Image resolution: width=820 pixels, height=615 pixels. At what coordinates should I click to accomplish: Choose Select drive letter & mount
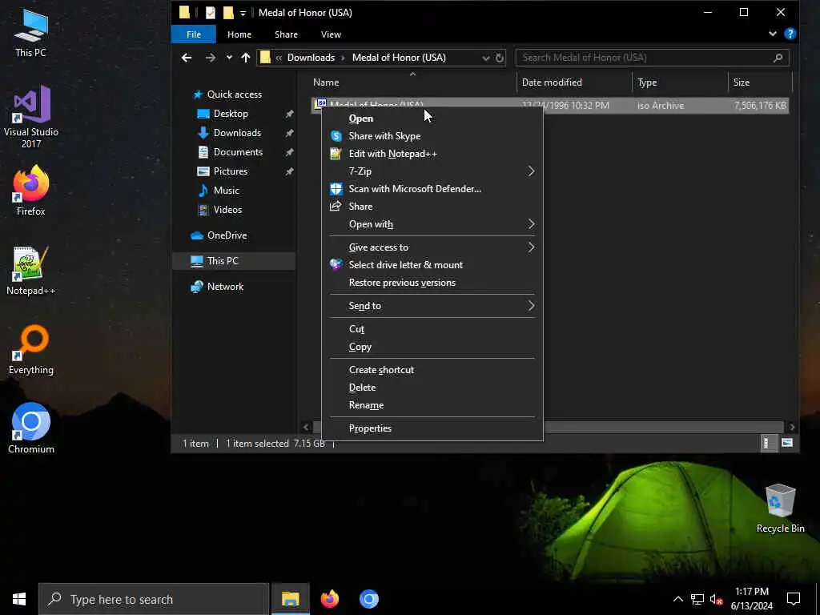[432, 264]
